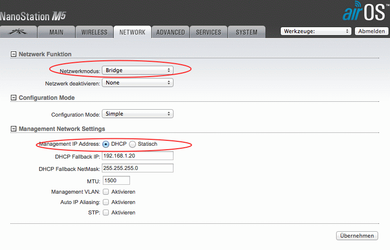Click the airOS logo
Viewport: 390px width, 250px height.
coord(364,12)
